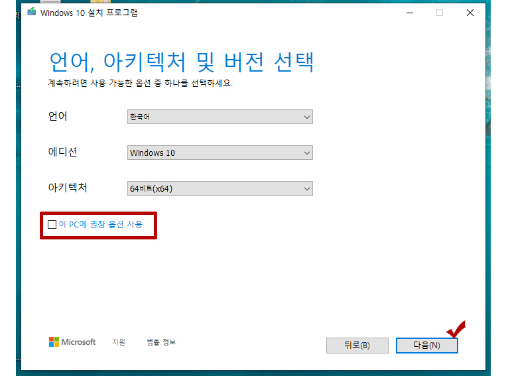
Task: Open the 아키텍처 dropdown showing 64비트(x64)
Action: pos(220,188)
